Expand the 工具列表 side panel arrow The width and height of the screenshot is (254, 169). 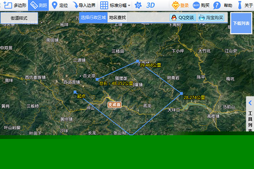tap(250, 103)
